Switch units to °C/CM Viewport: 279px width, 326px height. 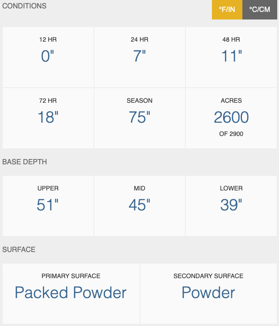pos(260,10)
